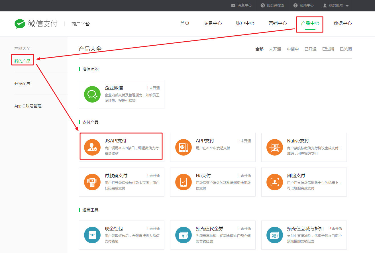This screenshot has width=375, height=253.
Task: Click the 预充值代金券 coupon icon
Action: (x=184, y=235)
